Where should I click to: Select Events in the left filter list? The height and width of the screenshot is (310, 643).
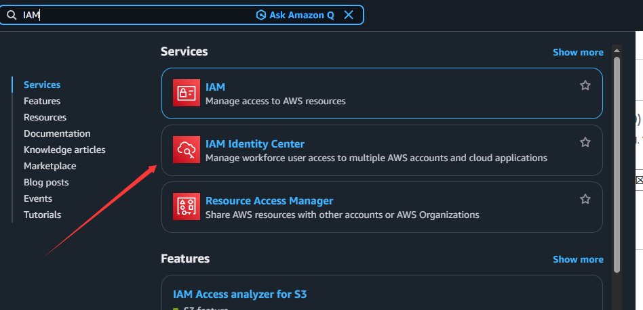pyautogui.click(x=38, y=199)
